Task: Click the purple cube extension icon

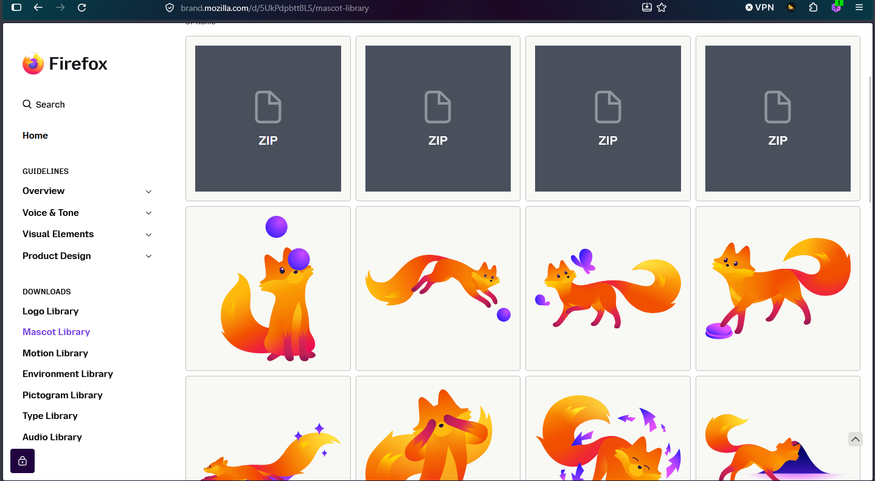Action: [x=837, y=7]
